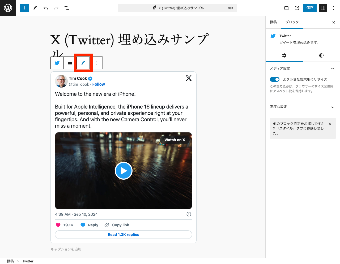Open the block inserter plus button
The height and width of the screenshot is (264, 340).
pyautogui.click(x=24, y=8)
